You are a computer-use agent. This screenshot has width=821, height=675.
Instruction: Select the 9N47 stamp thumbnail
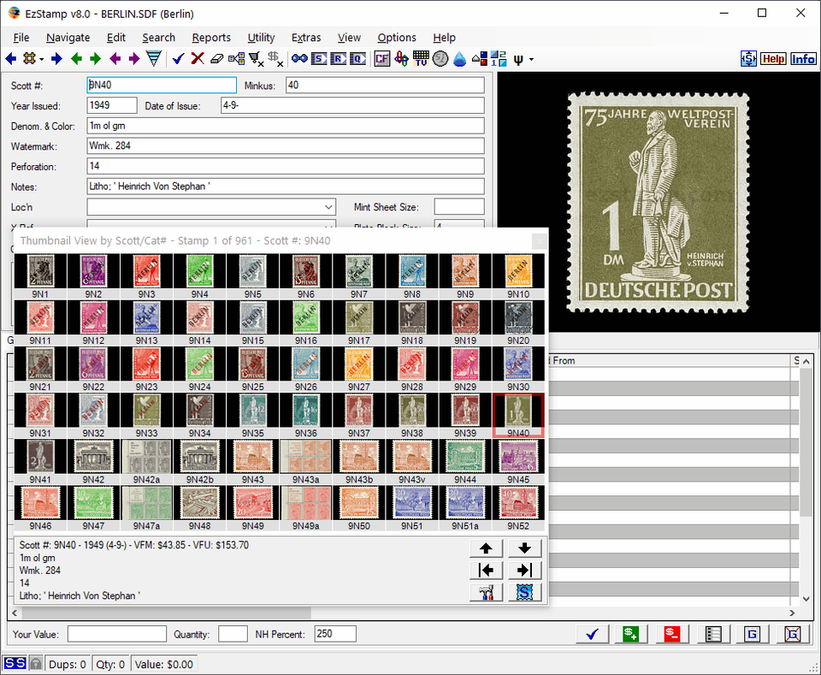coord(93,502)
